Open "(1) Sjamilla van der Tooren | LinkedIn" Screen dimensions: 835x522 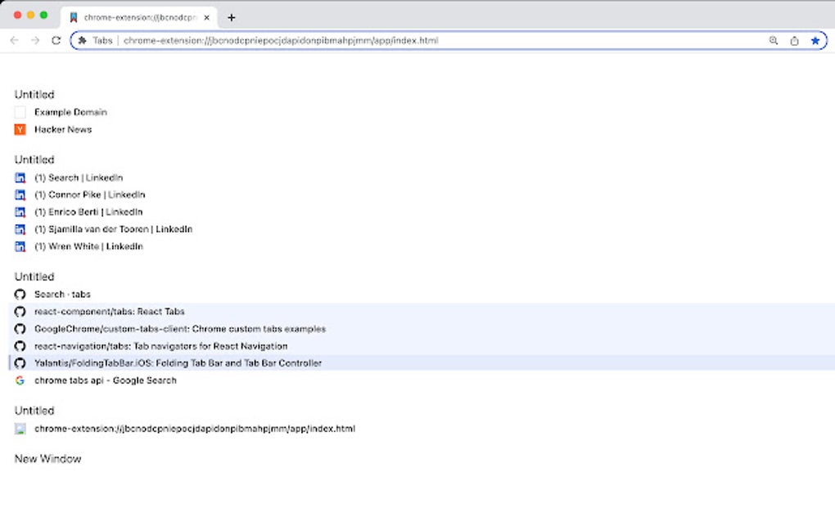[x=113, y=229]
